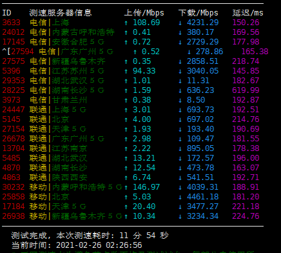Screen dimensions: 281x253
Task: Select upload value 6.74
Action: tap(142, 177)
